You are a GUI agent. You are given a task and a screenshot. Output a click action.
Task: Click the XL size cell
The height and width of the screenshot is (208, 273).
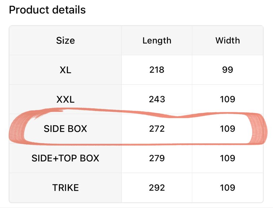[x=65, y=70]
